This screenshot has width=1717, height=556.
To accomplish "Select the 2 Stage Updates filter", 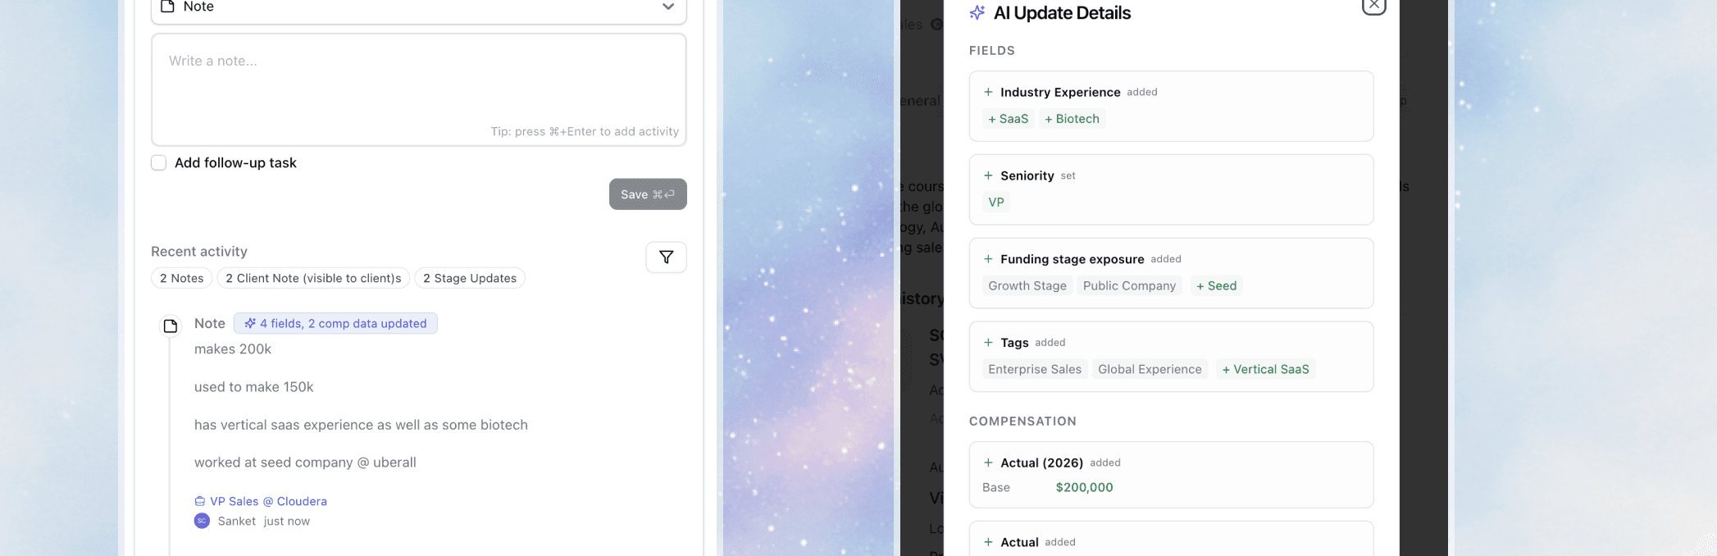I will click(469, 277).
